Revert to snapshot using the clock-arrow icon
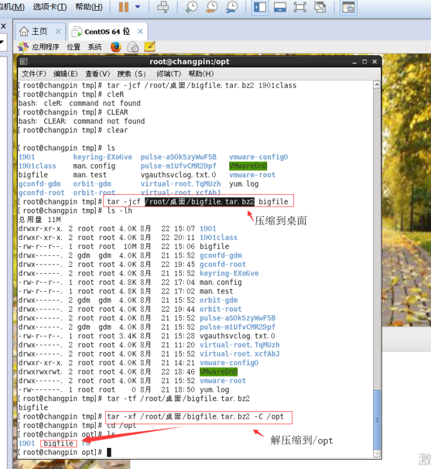 (212, 7)
